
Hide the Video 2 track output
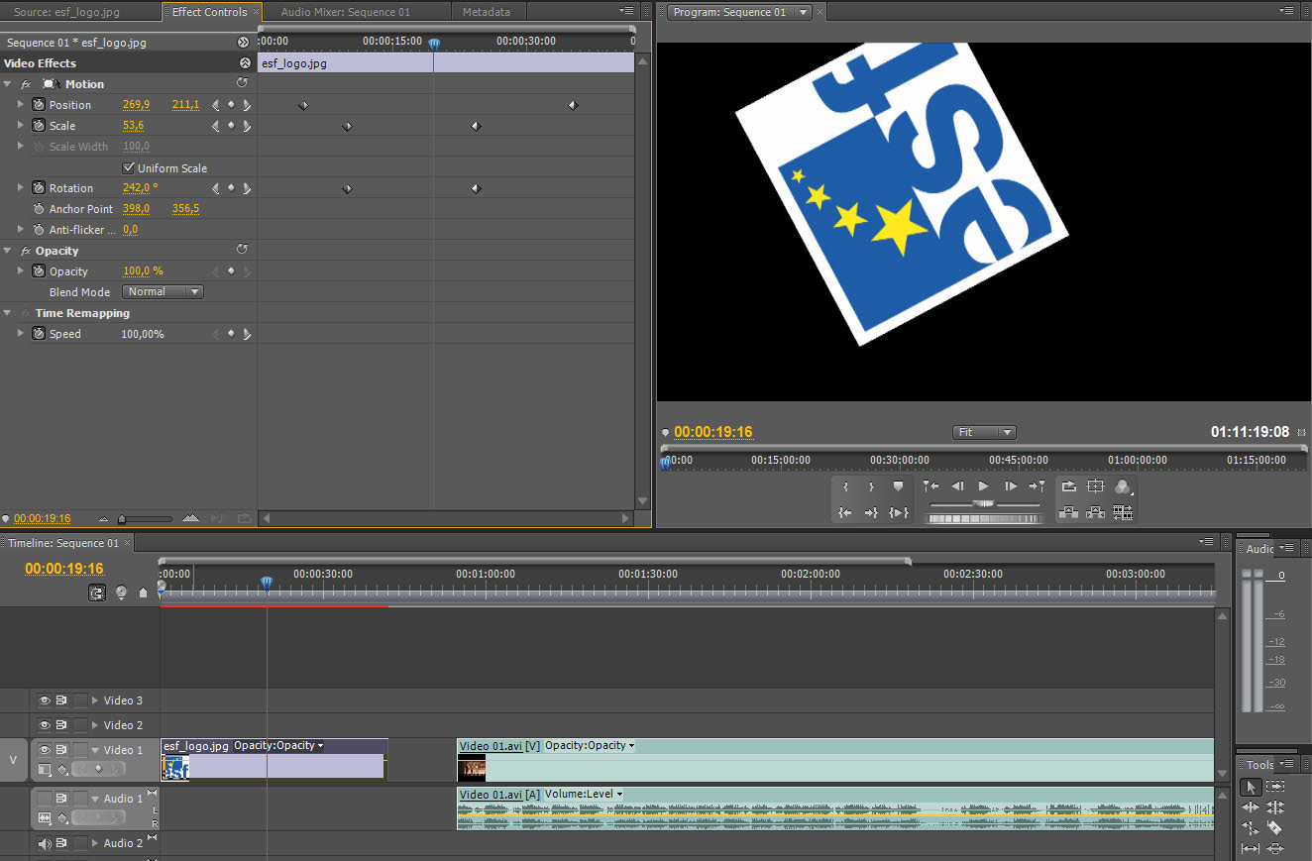(45, 725)
